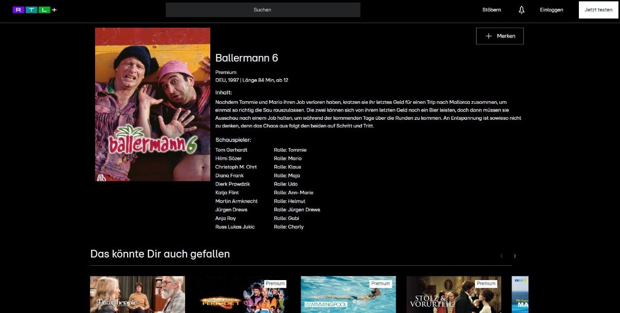Click the text Rolle: Charly
The image size is (620, 313).
[289, 227]
